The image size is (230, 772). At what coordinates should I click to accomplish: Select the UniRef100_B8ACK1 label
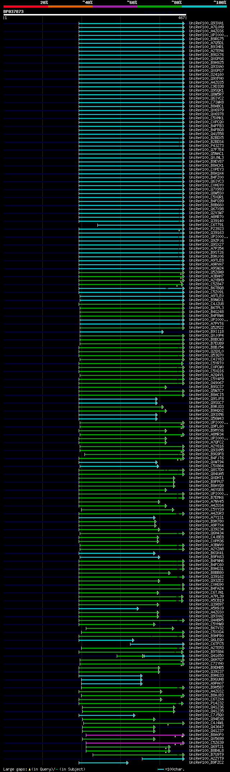pos(206,166)
